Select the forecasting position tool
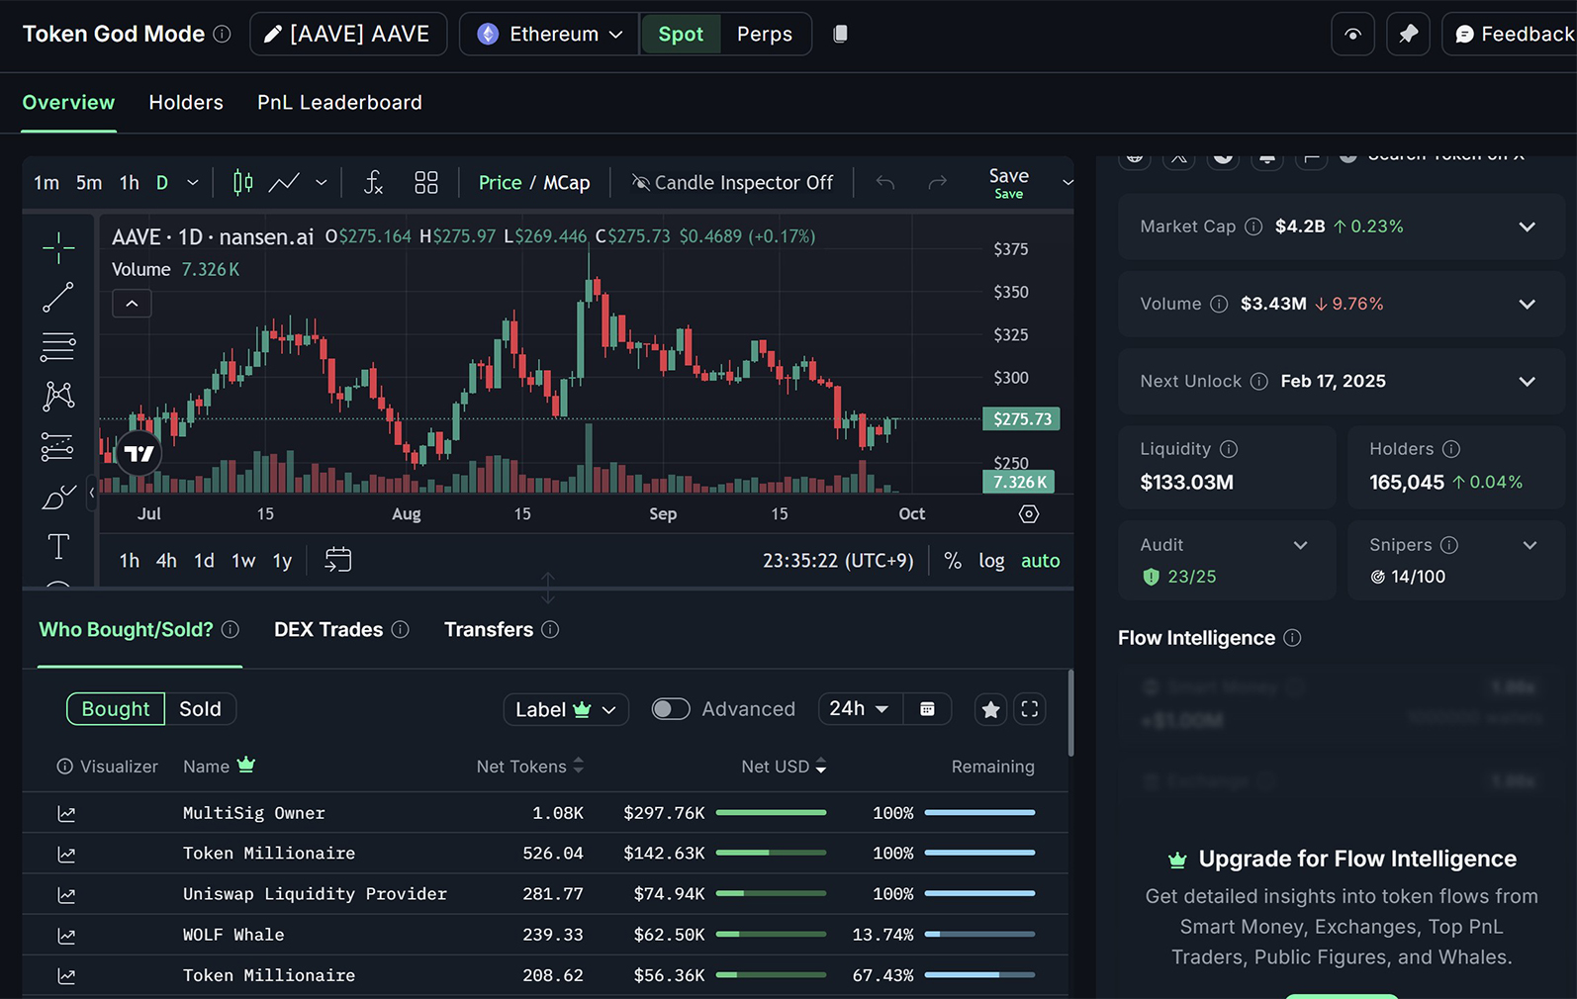The image size is (1577, 999). [58, 447]
